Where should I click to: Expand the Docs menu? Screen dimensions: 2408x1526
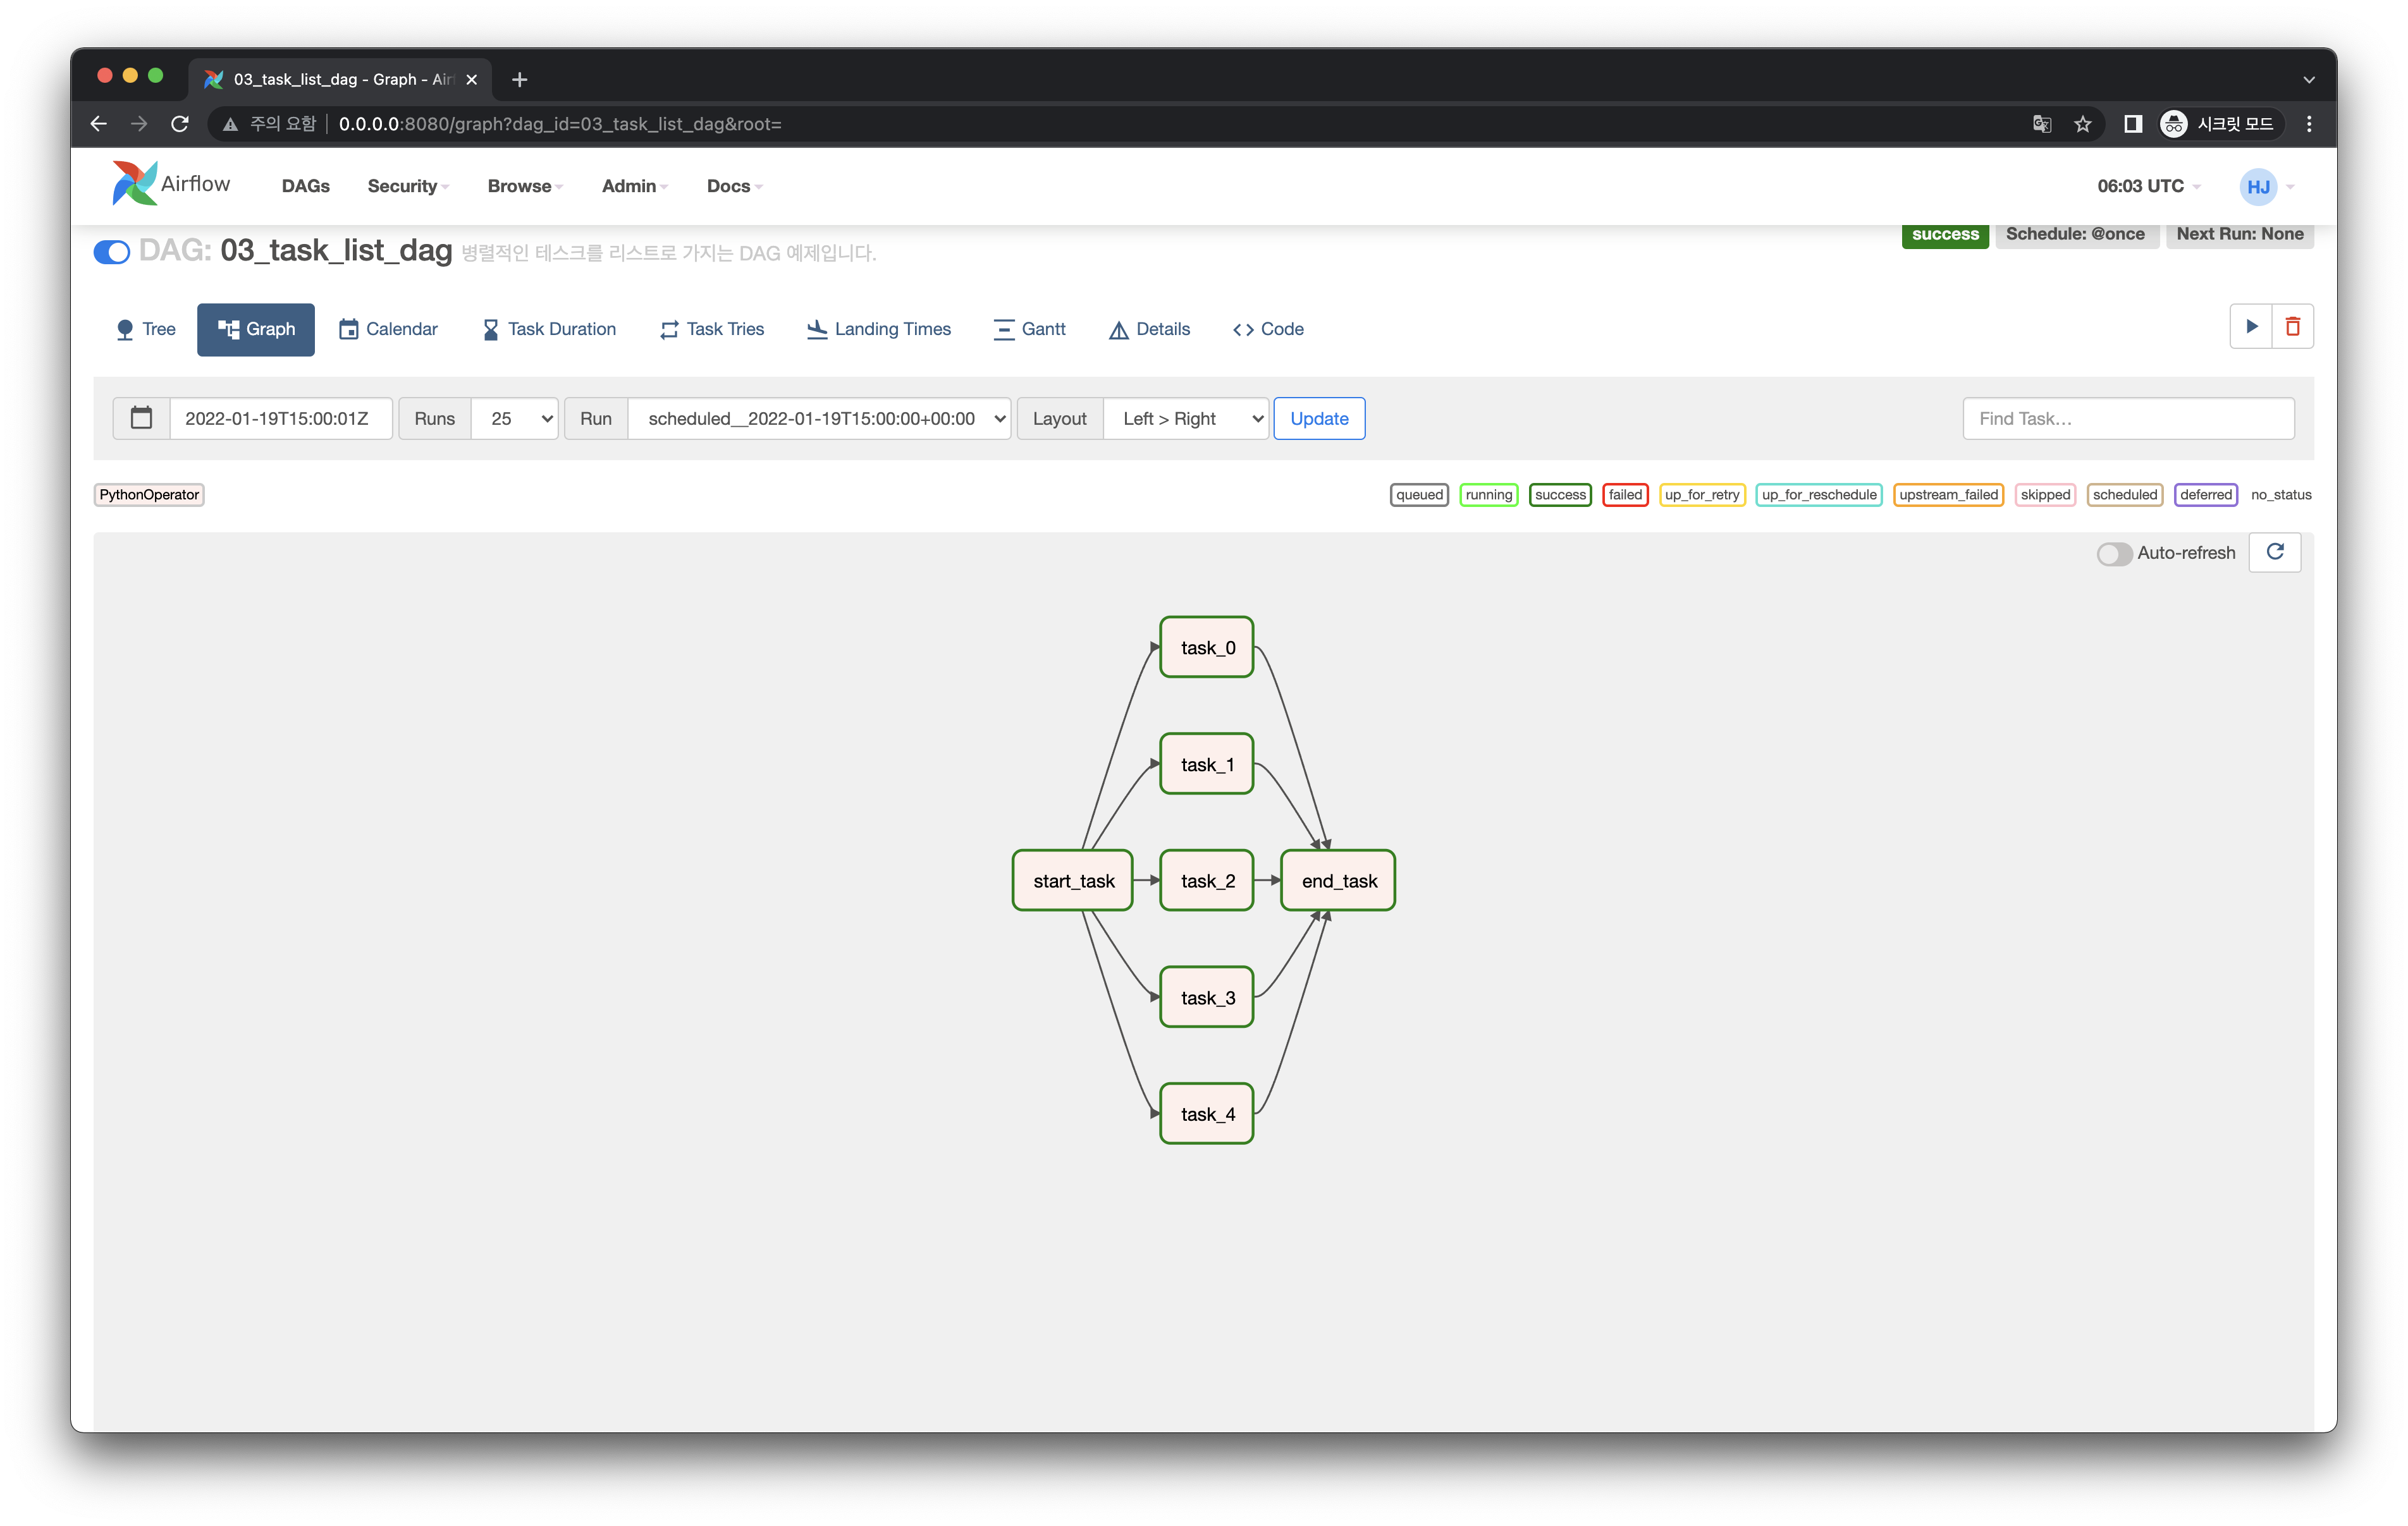click(734, 186)
